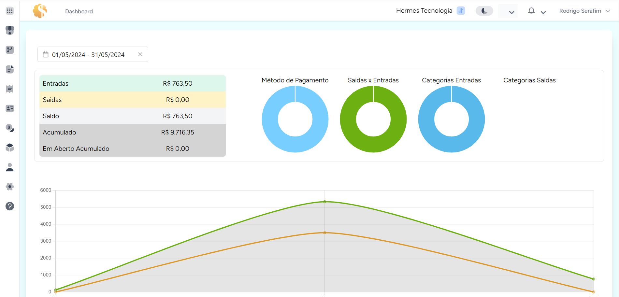Open the help question mark icon

click(x=10, y=206)
